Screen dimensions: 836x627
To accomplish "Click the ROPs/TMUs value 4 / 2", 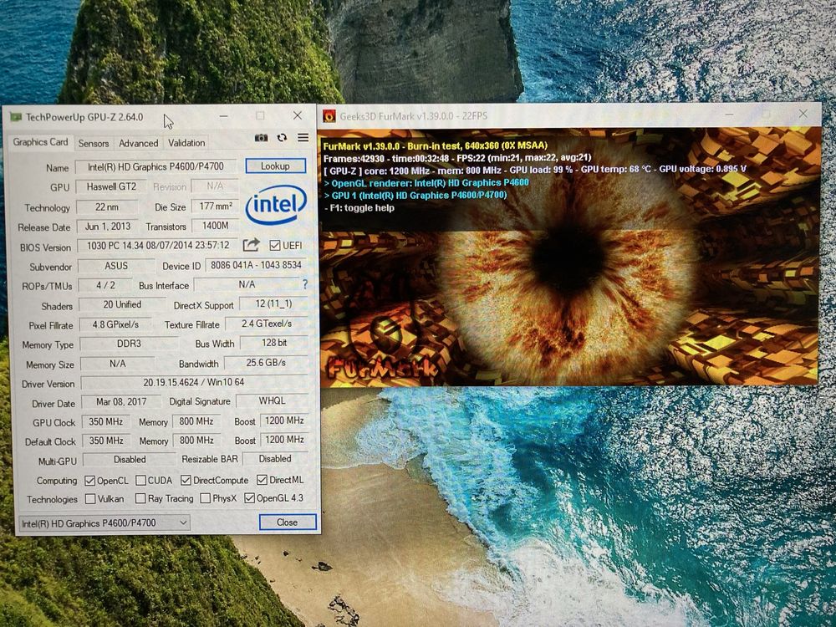I will click(x=105, y=285).
